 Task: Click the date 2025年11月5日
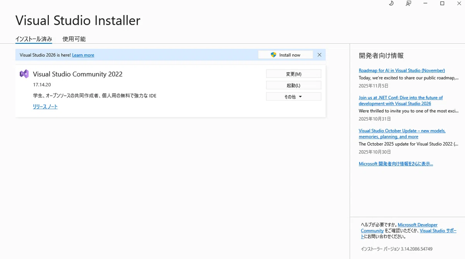374,86
